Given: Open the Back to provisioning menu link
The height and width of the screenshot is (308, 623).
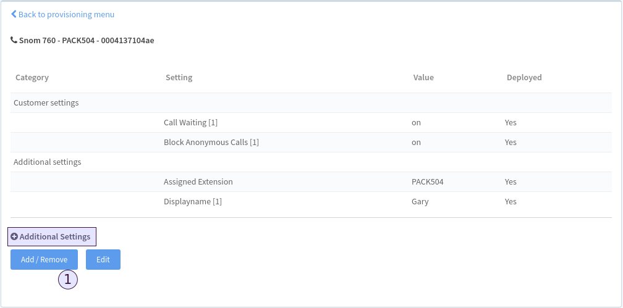Looking at the screenshot, I should pos(66,14).
